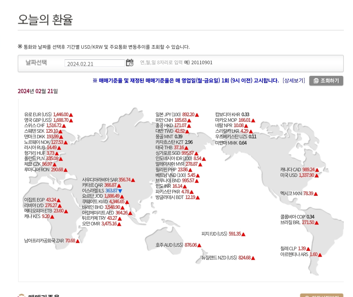This screenshot has width=353, height=297.
Task: Click 캐나다 CAD rate 989.24
Action: tap(309, 170)
